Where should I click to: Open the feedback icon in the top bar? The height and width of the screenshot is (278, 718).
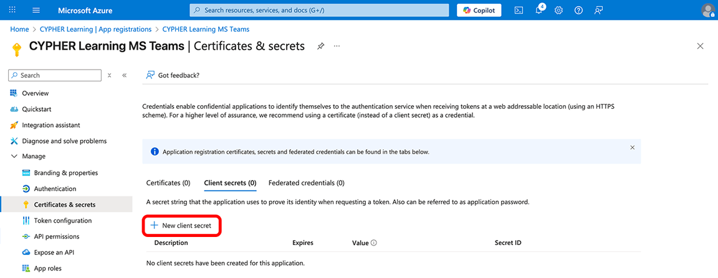point(598,10)
